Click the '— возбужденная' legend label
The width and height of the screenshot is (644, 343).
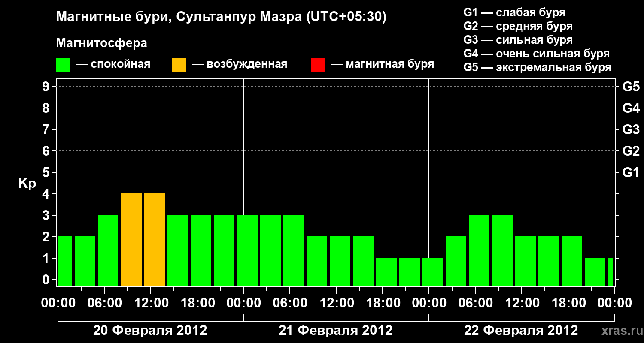coord(240,65)
